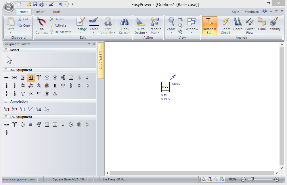287x185 pixels.
Task: Click the MCC-1 symbol on the oneline
Action: [x=165, y=87]
